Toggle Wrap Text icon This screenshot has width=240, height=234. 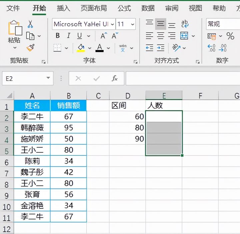point(185,24)
